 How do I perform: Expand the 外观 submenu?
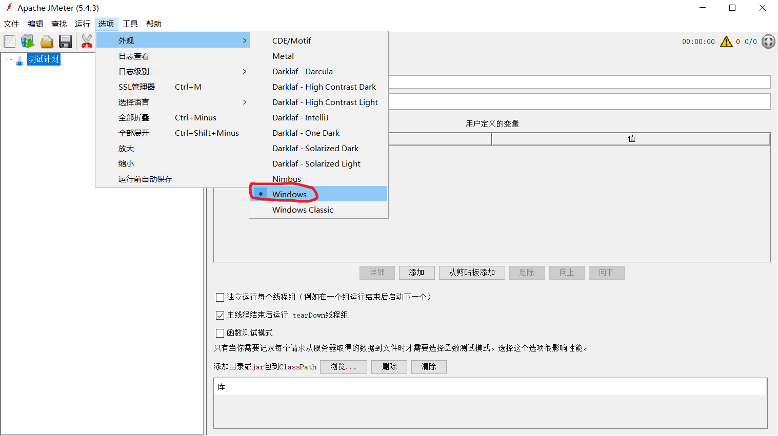pyautogui.click(x=173, y=40)
